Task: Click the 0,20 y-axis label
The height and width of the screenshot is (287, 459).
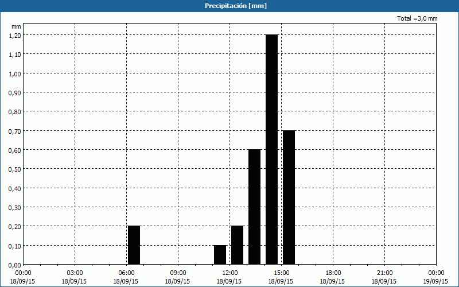Action: point(15,226)
